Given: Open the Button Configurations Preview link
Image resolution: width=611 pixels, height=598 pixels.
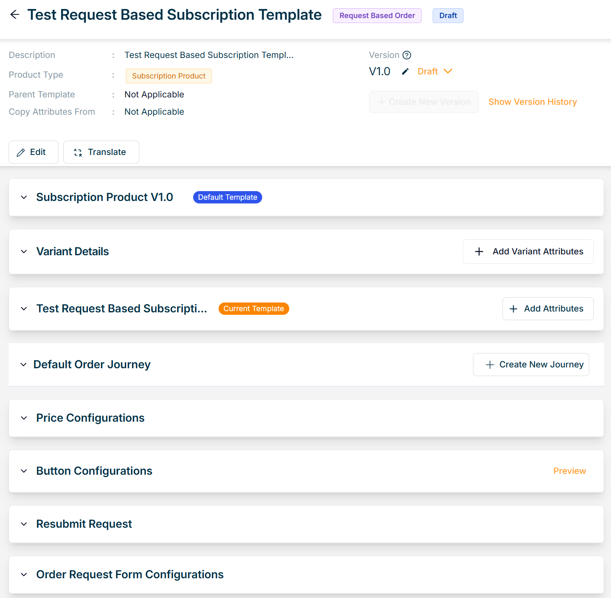Looking at the screenshot, I should [569, 471].
